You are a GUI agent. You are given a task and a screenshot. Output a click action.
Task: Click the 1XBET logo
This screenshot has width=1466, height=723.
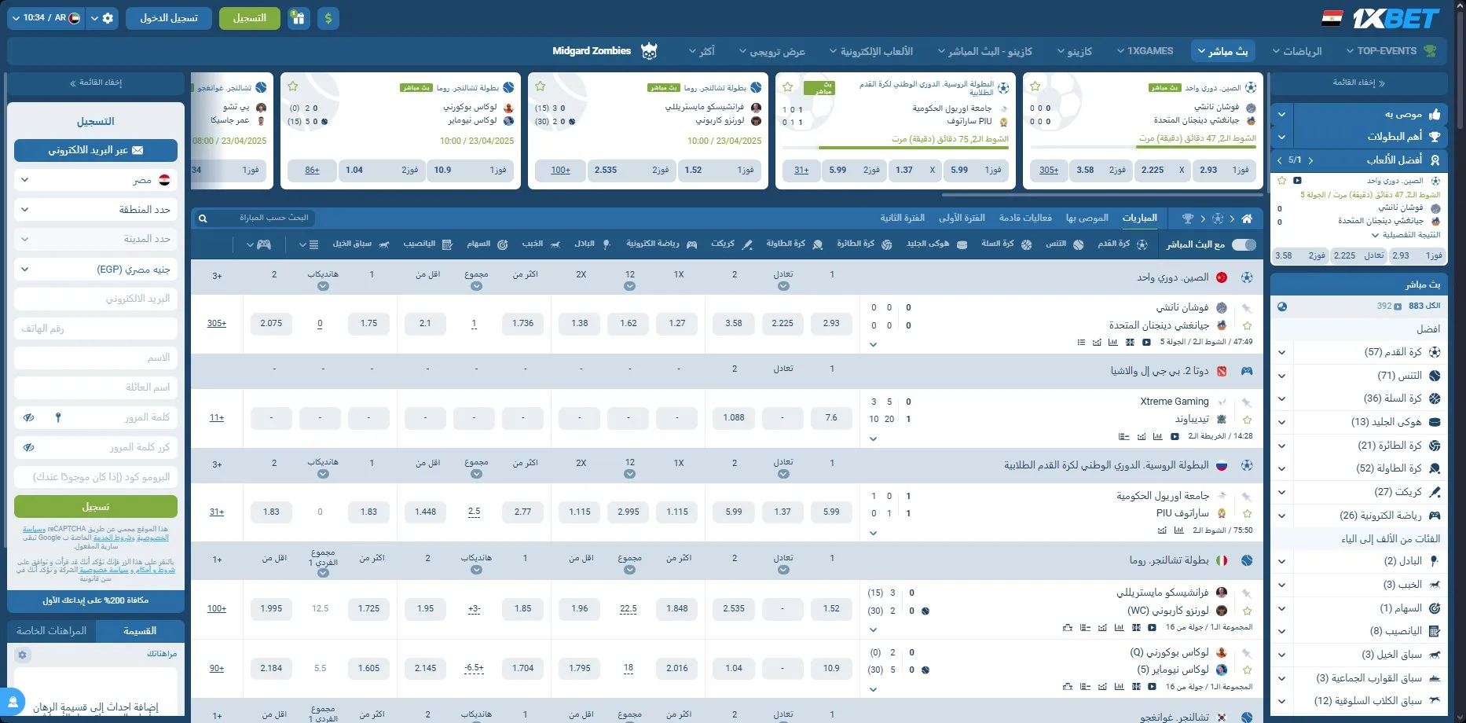[1395, 18]
